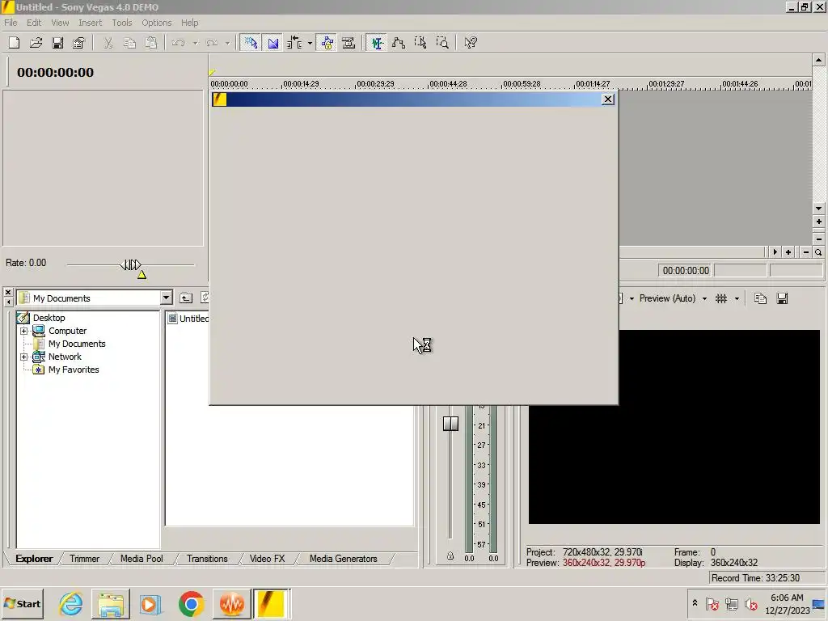Viewport: 828px width, 621px height.
Task: Click the timeline cursor position field
Action: pyautogui.click(x=686, y=270)
